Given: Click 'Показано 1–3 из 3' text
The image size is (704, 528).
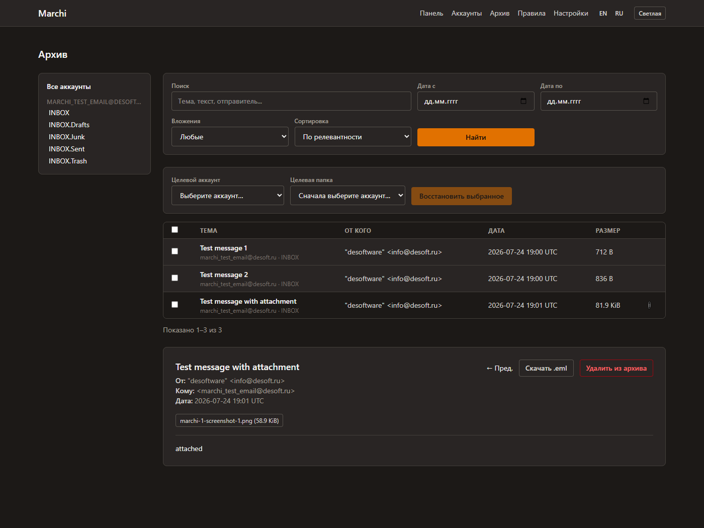Looking at the screenshot, I should click(193, 330).
